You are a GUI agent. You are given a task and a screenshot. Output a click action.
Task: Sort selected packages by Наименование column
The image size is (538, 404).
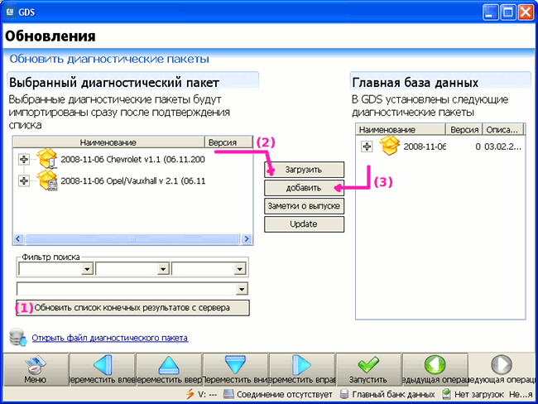(x=108, y=142)
